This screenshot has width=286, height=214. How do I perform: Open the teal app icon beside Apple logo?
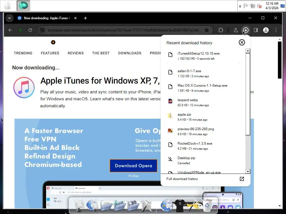coord(23,6)
